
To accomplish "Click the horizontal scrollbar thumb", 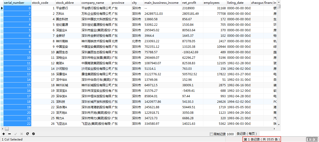I will point(7,129).
